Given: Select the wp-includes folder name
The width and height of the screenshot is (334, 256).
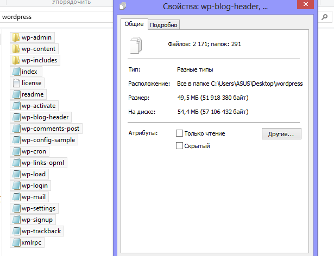Looking at the screenshot, I should pos(39,60).
